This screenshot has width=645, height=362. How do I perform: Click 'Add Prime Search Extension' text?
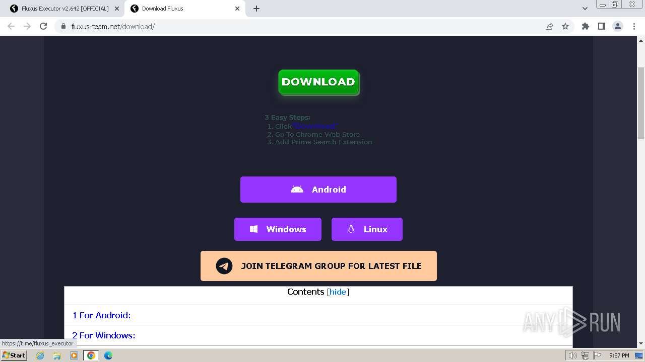[x=324, y=142]
